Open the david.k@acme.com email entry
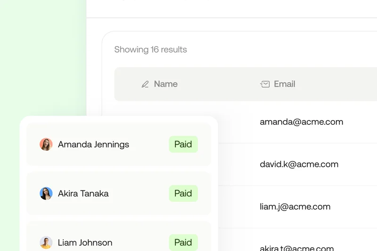 pyautogui.click(x=299, y=164)
